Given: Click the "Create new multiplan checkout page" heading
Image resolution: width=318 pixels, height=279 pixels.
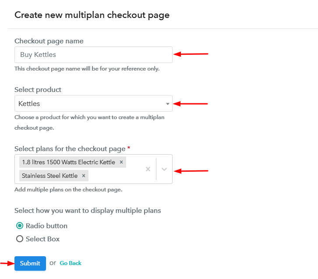Looking at the screenshot, I should tap(92, 15).
